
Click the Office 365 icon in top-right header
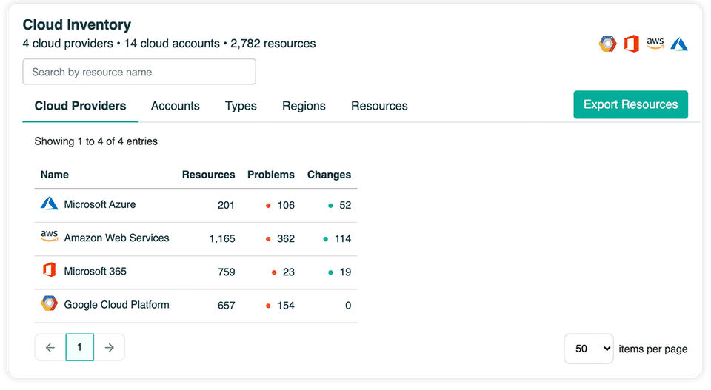[x=631, y=44]
